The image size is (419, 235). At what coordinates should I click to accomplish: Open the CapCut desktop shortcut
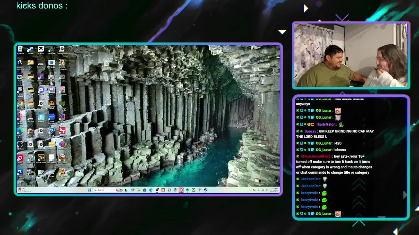coord(41,49)
